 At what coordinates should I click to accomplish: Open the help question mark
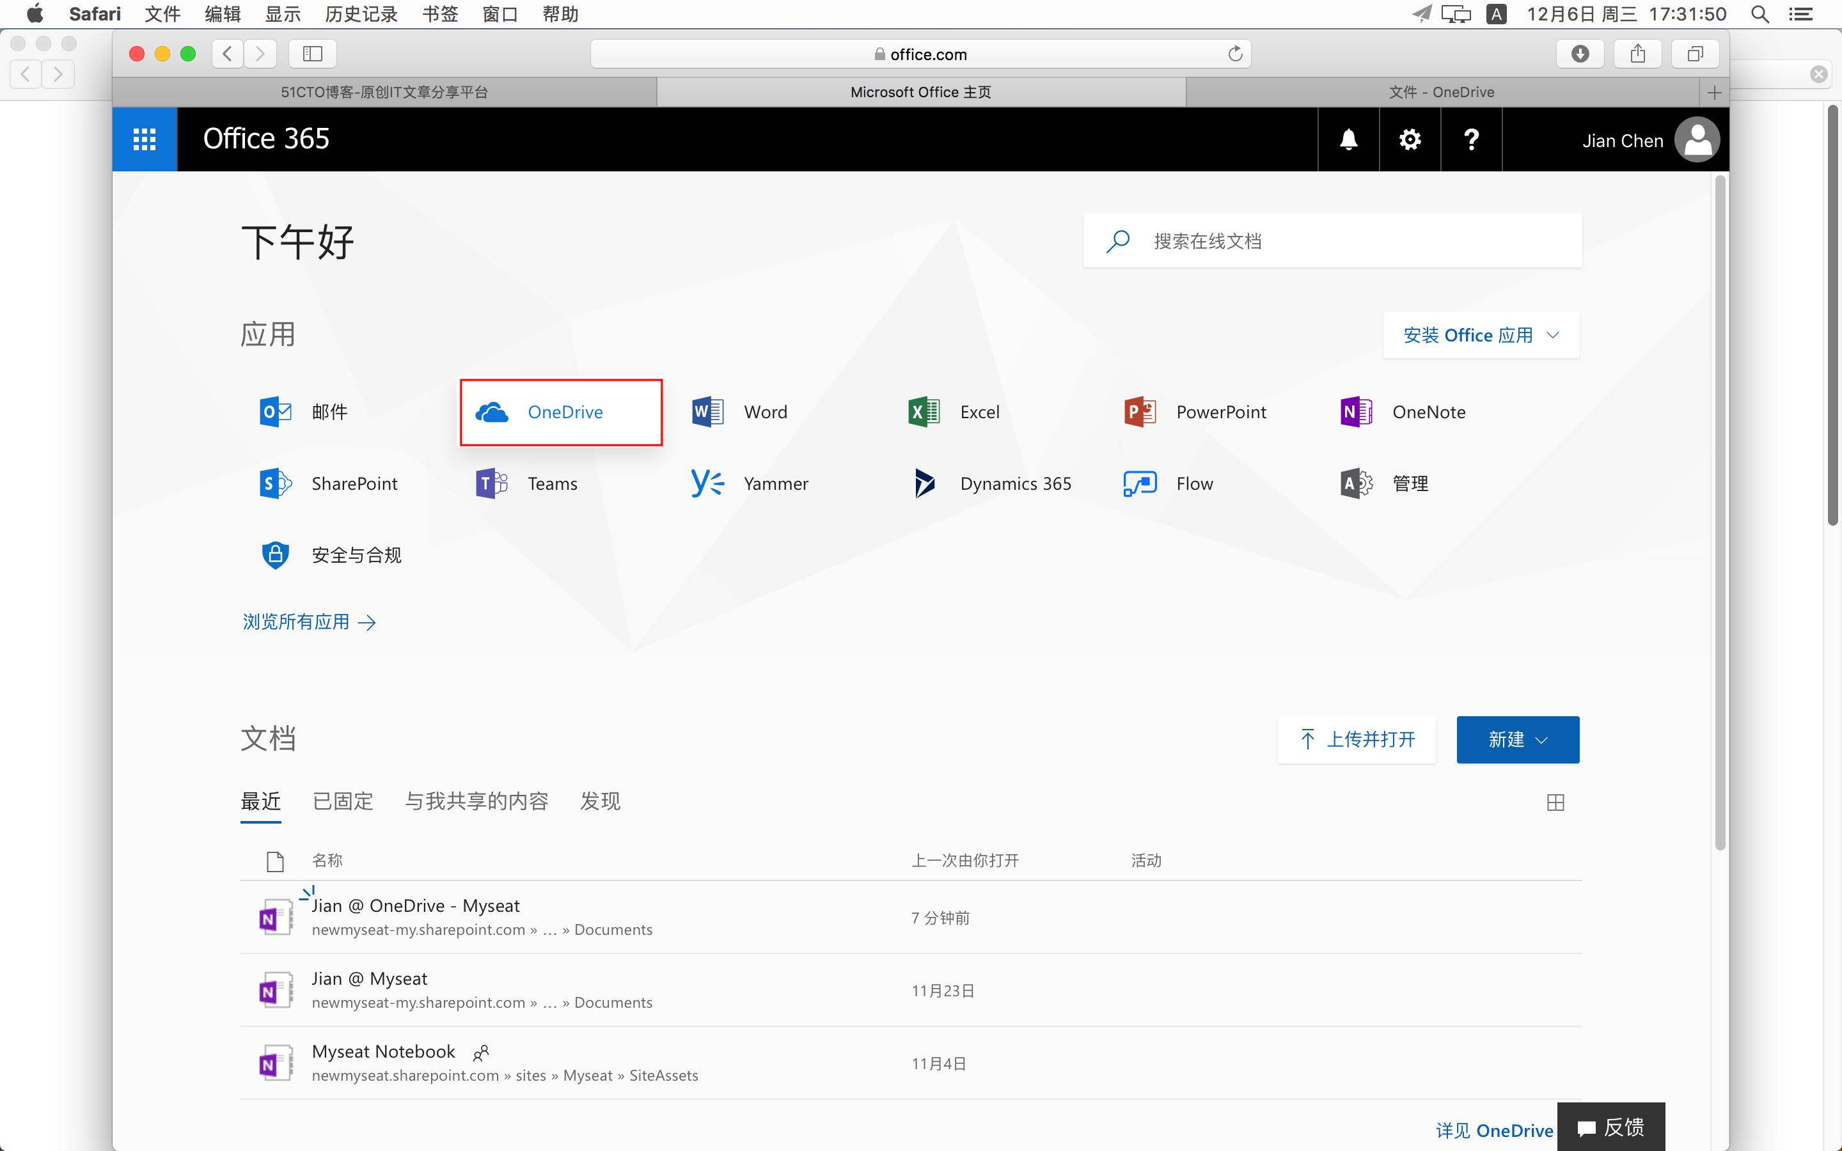pyautogui.click(x=1471, y=139)
